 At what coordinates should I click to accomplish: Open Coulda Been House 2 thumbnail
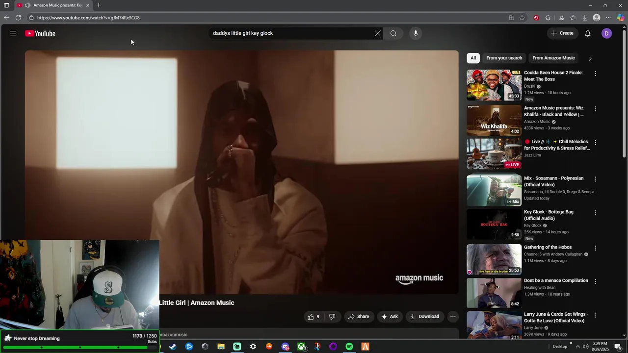494,85
